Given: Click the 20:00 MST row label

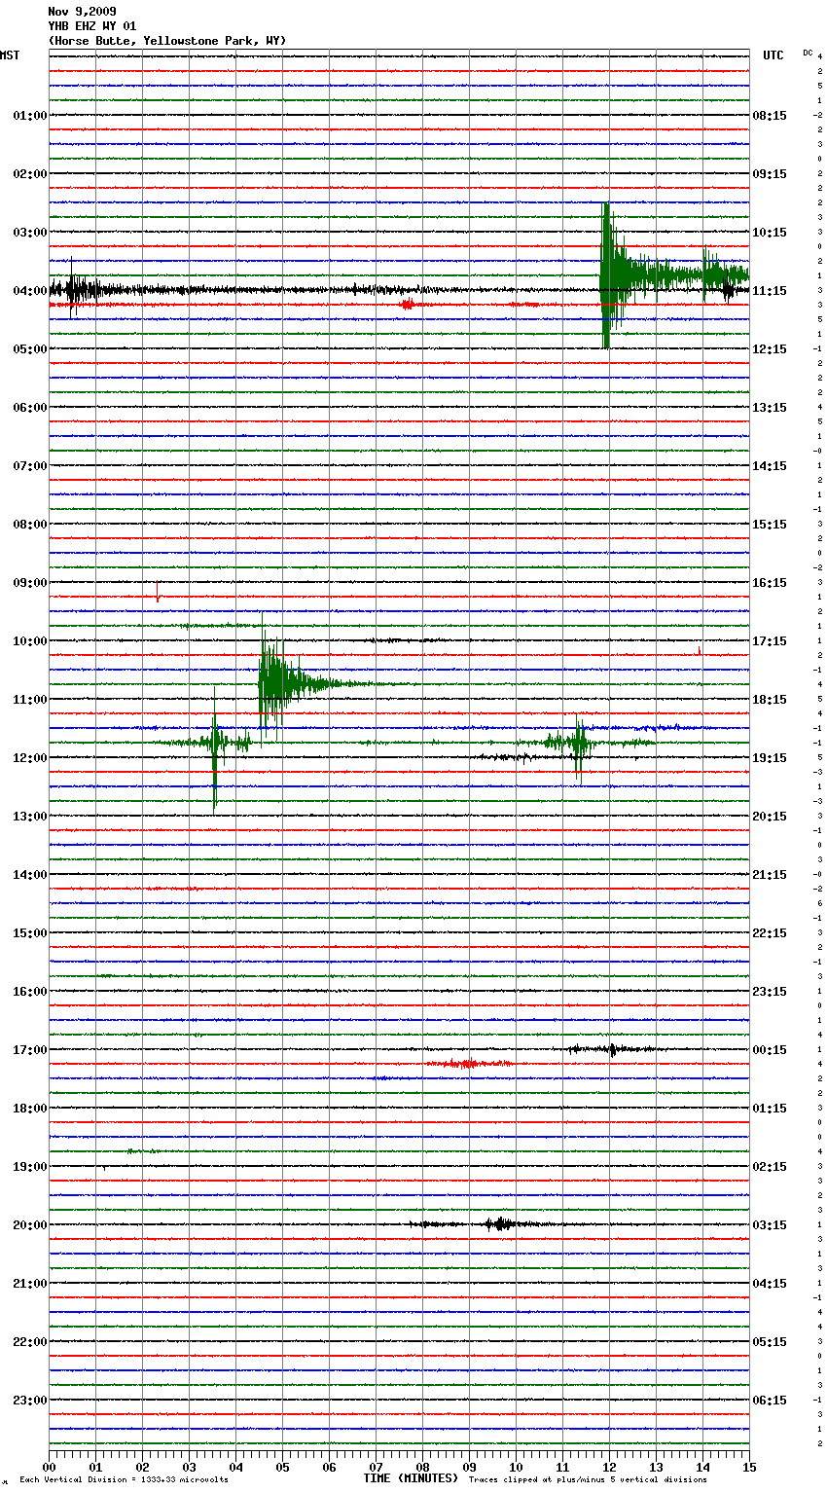Looking at the screenshot, I should click(30, 1225).
